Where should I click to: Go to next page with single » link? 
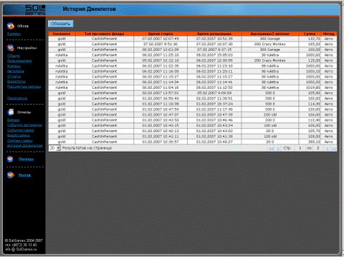pyautogui.click(x=327, y=149)
